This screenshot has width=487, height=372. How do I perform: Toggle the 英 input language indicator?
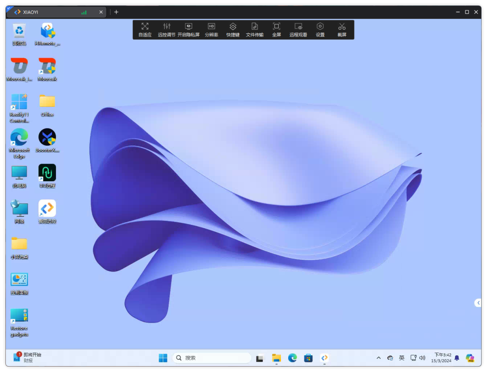(x=402, y=358)
